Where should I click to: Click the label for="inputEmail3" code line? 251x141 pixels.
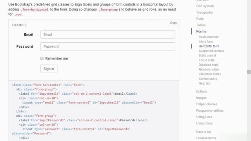(78, 94)
